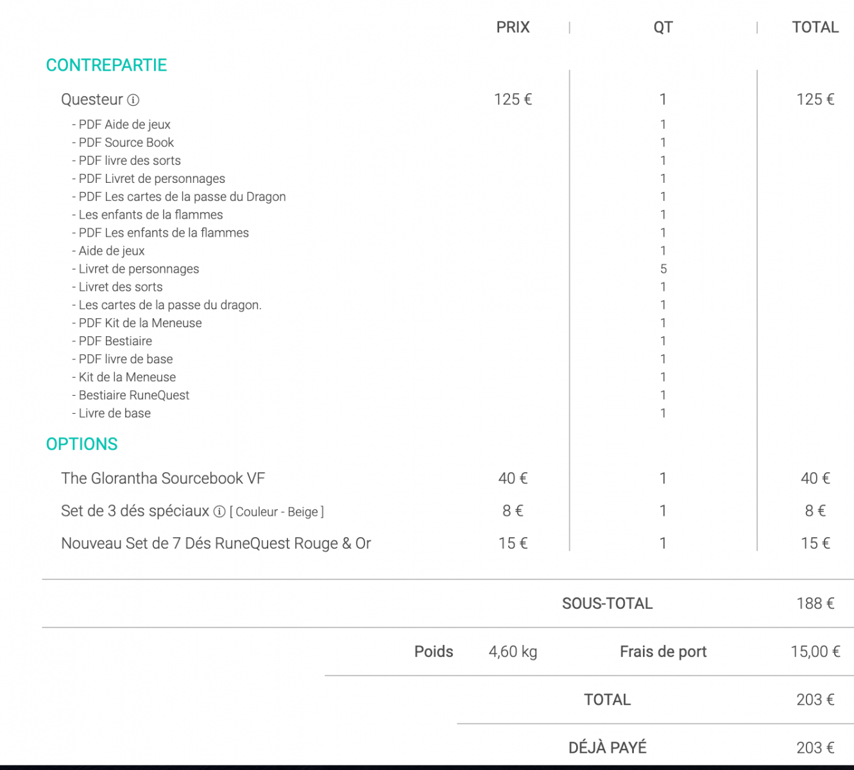Click the Questeur reward name
The width and height of the screenshot is (854, 770).
(92, 99)
